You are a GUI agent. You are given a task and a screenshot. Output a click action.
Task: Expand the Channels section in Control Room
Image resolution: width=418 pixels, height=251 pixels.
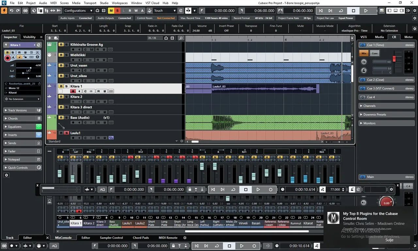point(387,106)
